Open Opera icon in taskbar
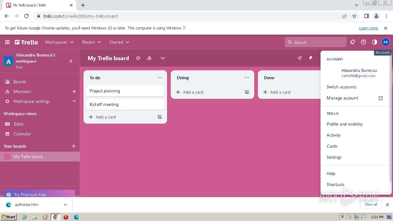Screen dimensions: 393x221 [66, 217]
